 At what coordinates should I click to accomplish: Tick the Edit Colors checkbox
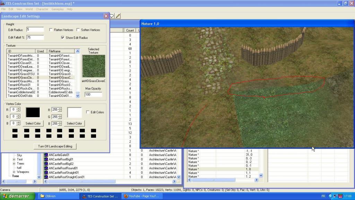point(88,112)
